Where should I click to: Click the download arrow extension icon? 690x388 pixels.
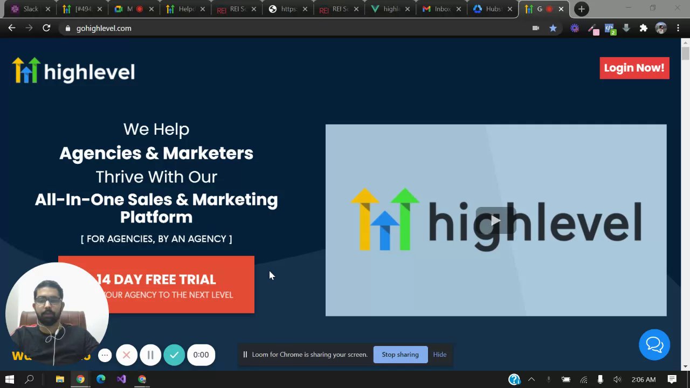(x=626, y=28)
